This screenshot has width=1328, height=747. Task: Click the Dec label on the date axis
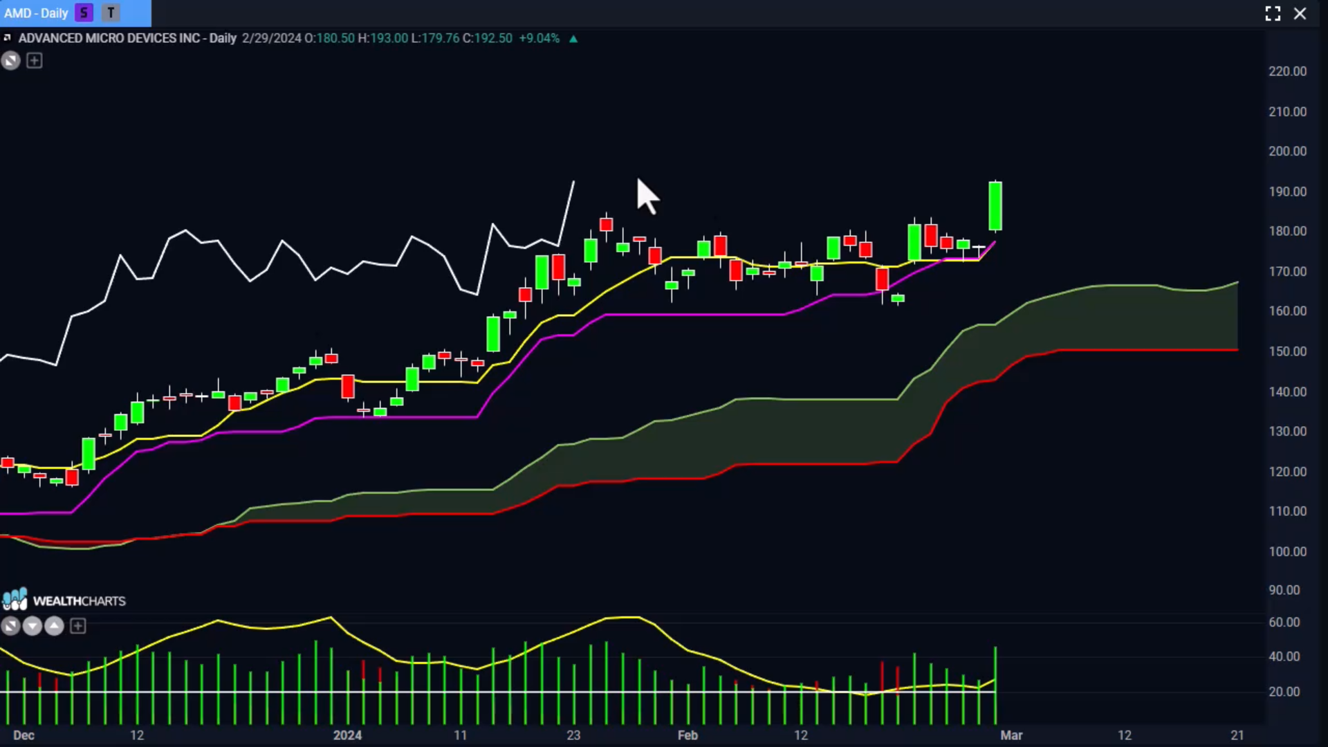[x=24, y=735]
